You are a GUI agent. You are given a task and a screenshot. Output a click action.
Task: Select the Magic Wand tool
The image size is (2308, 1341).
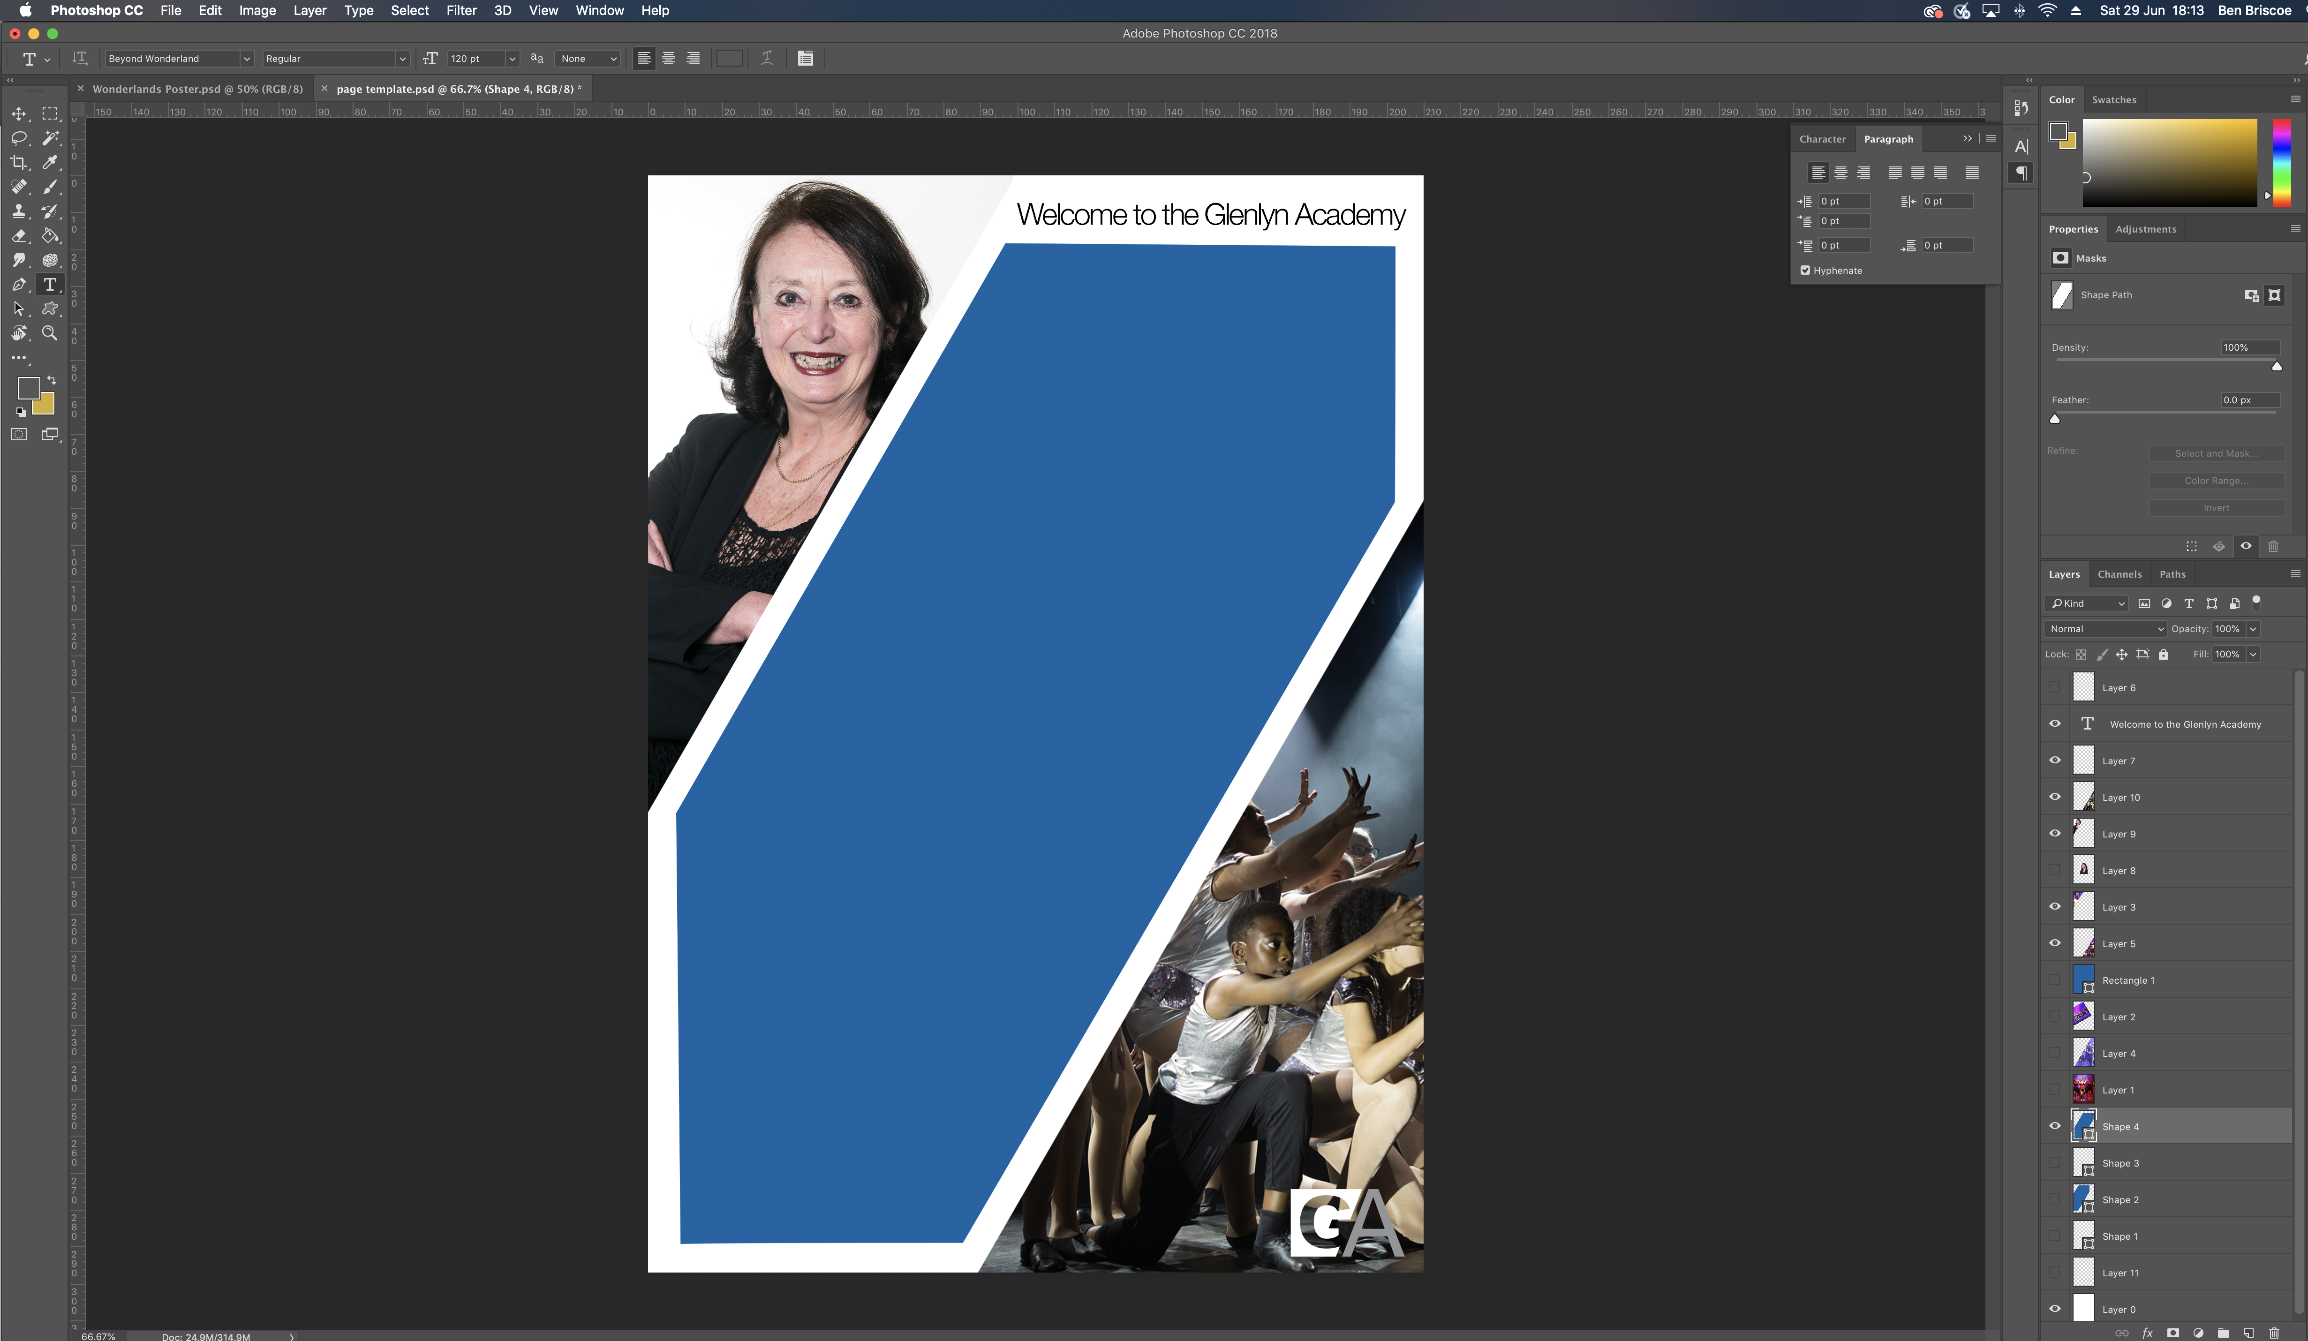50,138
